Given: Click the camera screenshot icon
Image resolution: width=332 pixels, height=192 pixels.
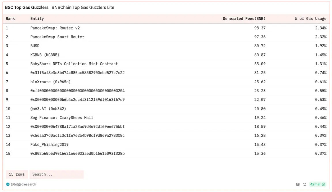Looking at the screenshot, I should click(x=298, y=184).
